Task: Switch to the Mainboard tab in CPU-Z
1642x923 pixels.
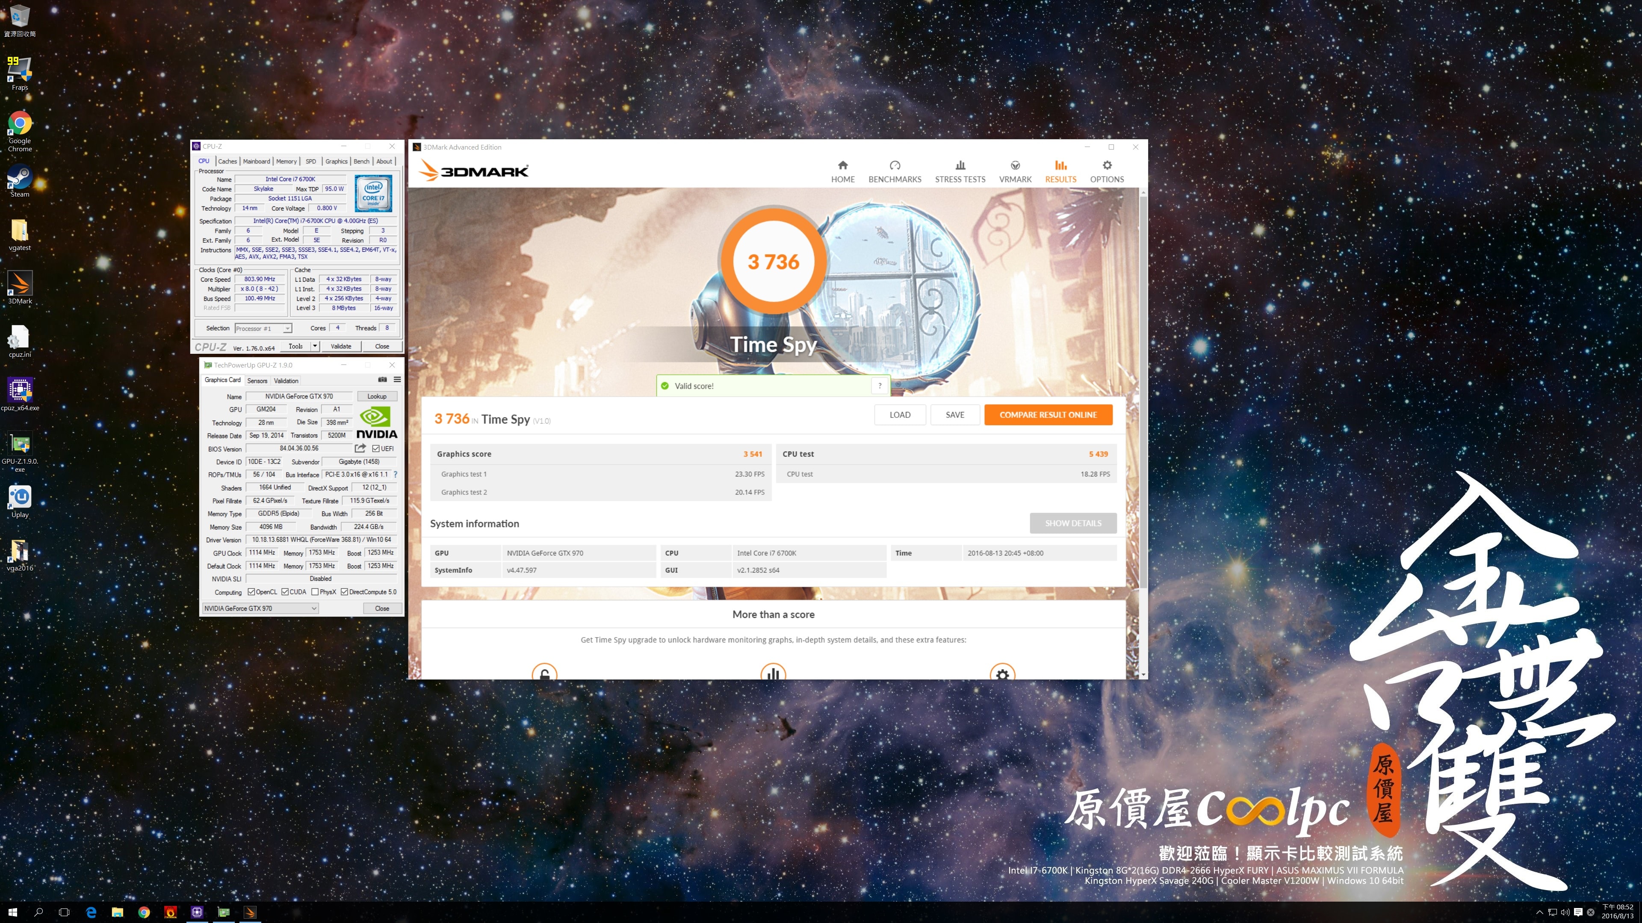Action: point(256,161)
